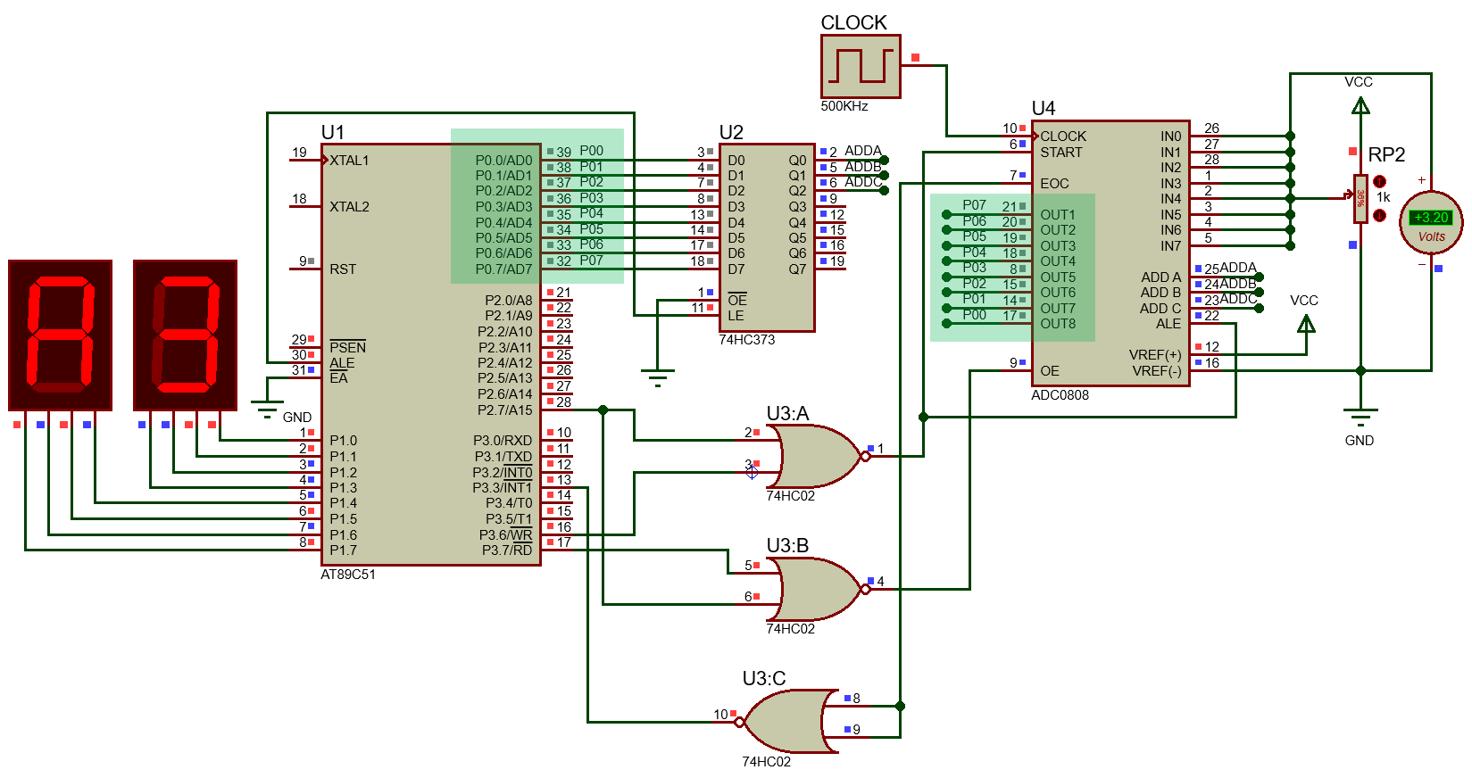Select the 74HC373 latch chip U2
Screen dimensions: 1472x778
pyautogui.click(x=766, y=236)
